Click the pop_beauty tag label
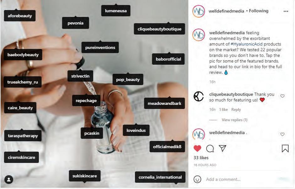 click(x=128, y=80)
